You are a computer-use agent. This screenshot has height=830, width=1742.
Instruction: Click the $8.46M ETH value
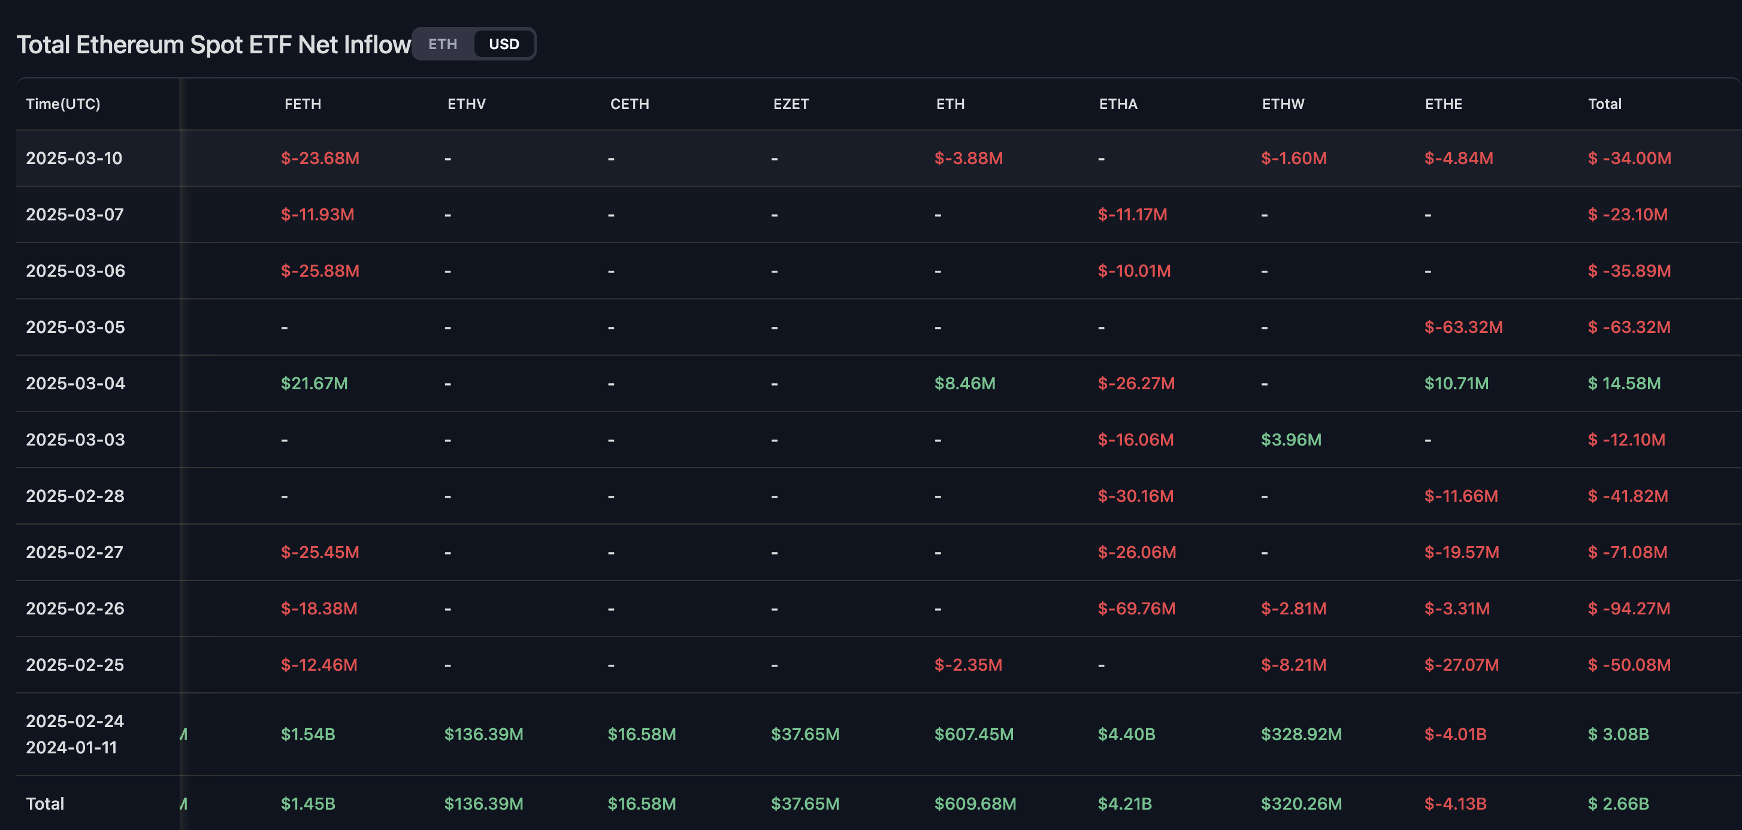tap(965, 383)
